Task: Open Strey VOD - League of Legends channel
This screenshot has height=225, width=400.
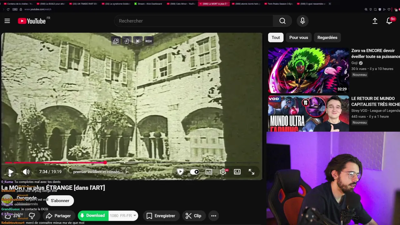Action: click(x=376, y=111)
